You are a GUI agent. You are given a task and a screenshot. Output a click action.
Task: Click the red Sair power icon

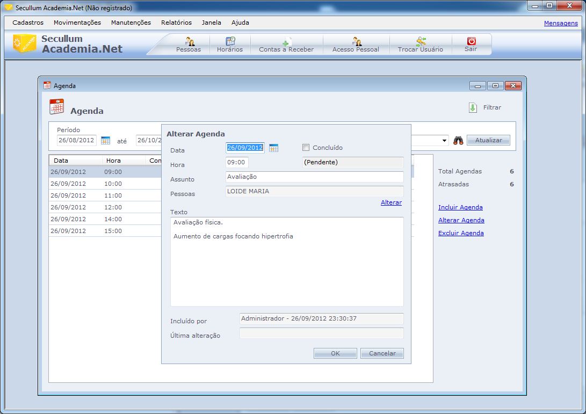471,41
